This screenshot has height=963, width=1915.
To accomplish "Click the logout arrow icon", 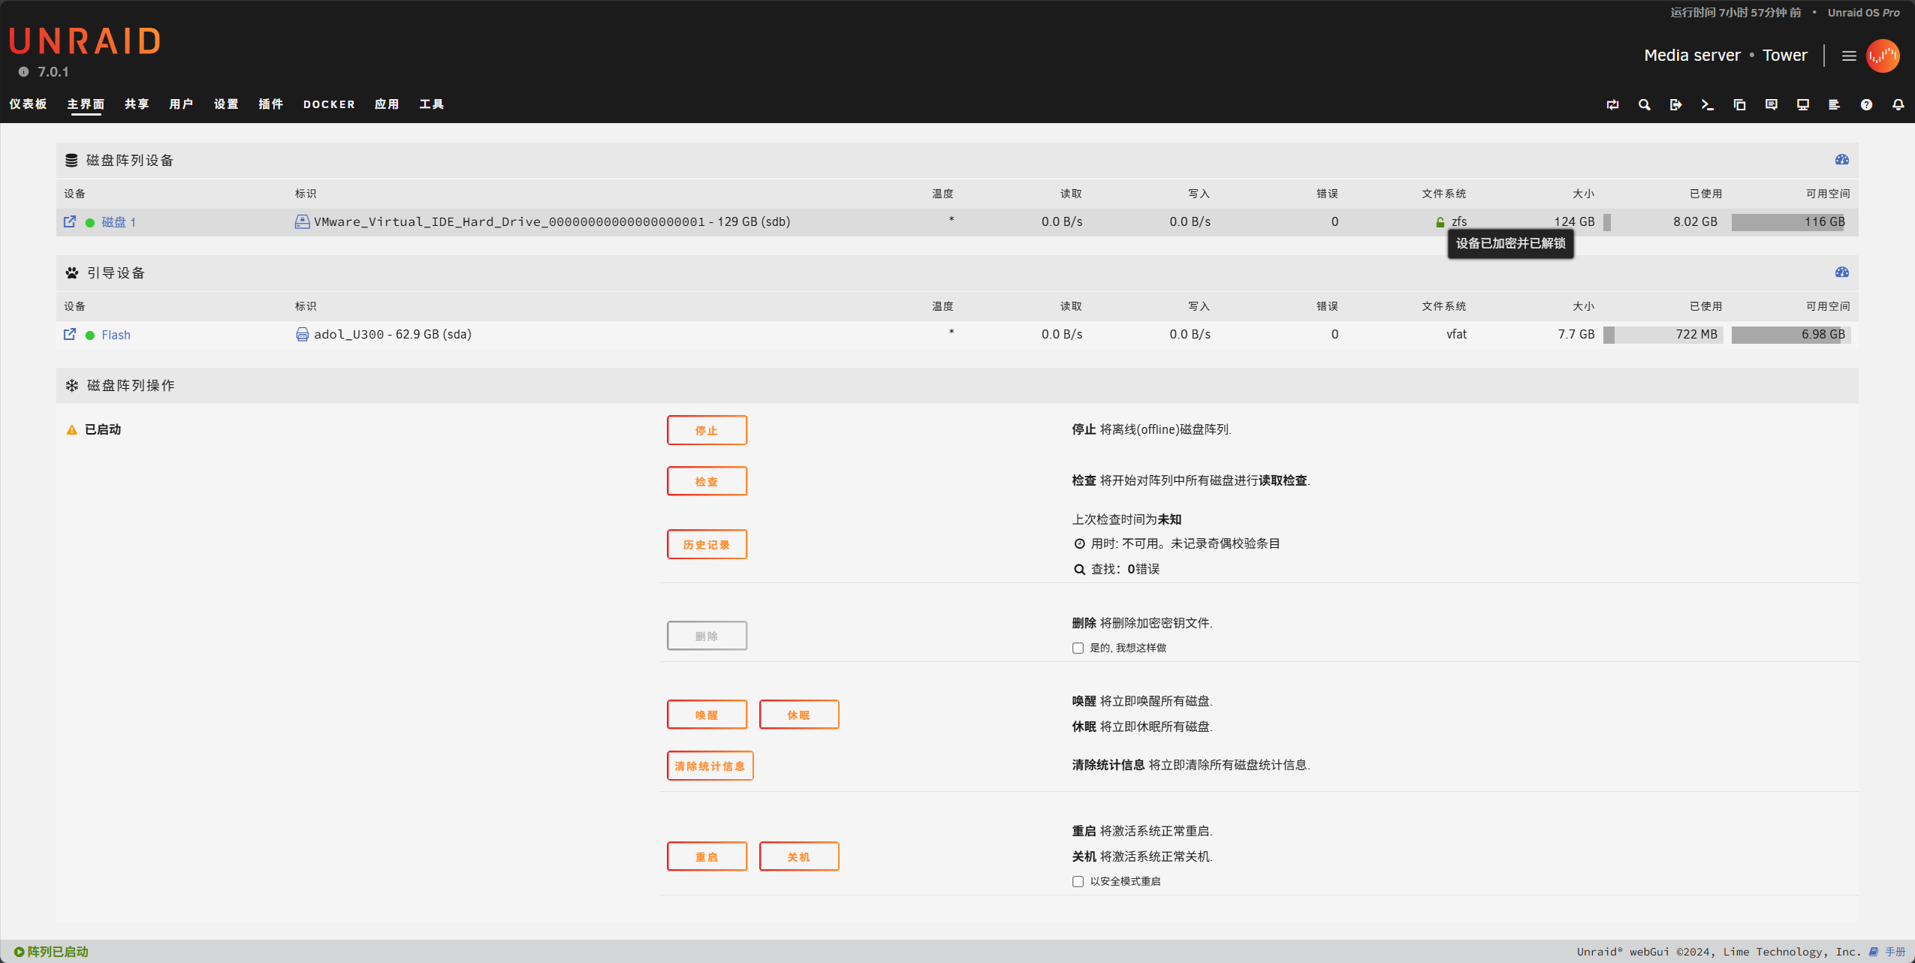I will [1675, 104].
